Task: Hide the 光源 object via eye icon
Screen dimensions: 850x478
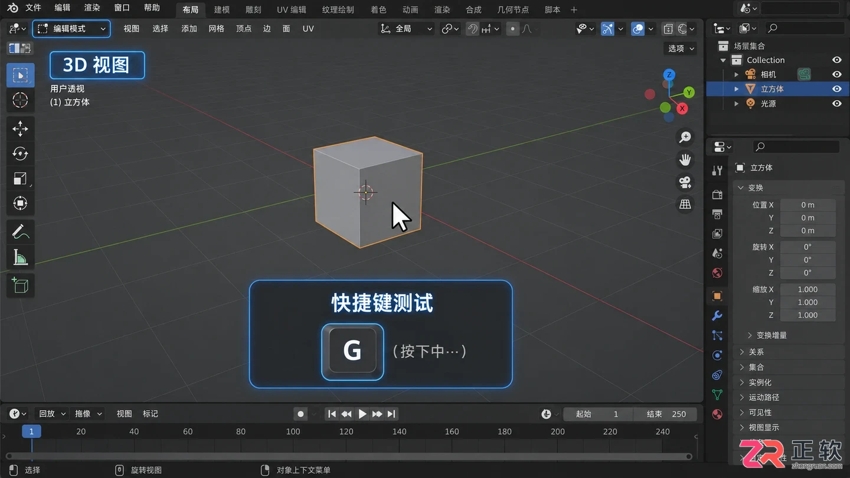Action: (x=836, y=103)
